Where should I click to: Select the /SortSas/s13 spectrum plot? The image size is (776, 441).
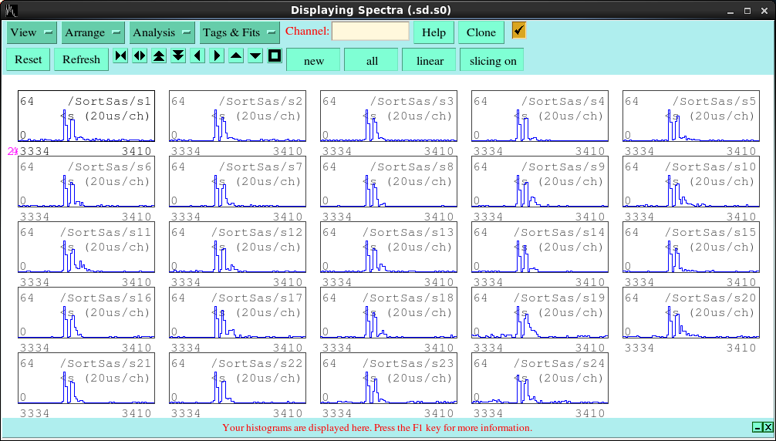(x=388, y=247)
